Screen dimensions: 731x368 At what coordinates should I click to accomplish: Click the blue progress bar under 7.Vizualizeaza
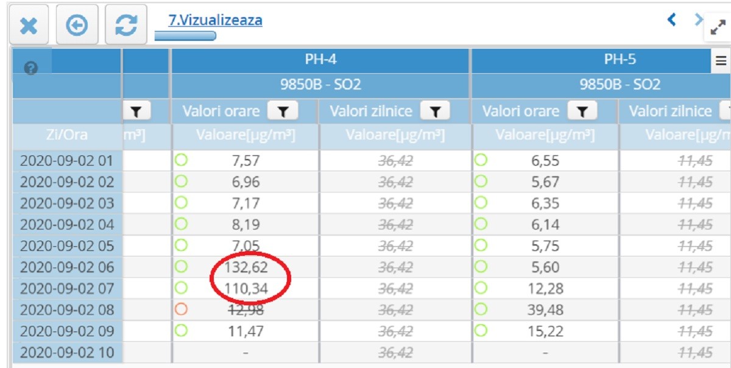[185, 36]
